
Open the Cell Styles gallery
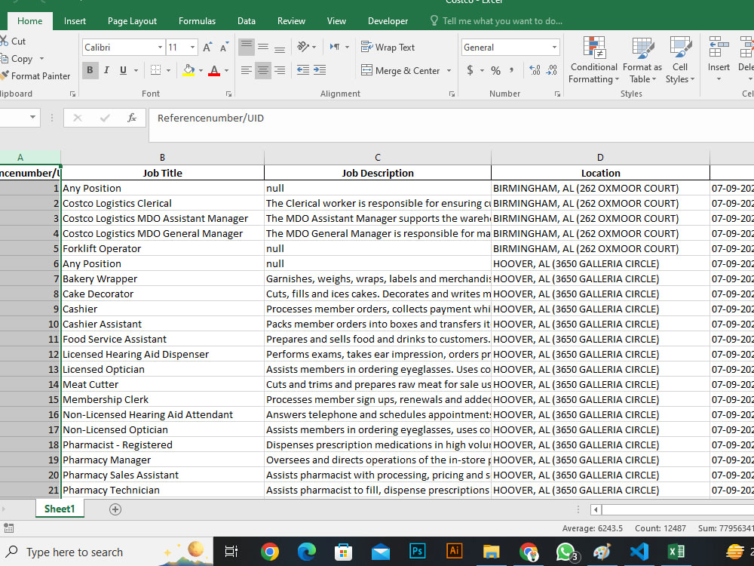[x=680, y=60]
